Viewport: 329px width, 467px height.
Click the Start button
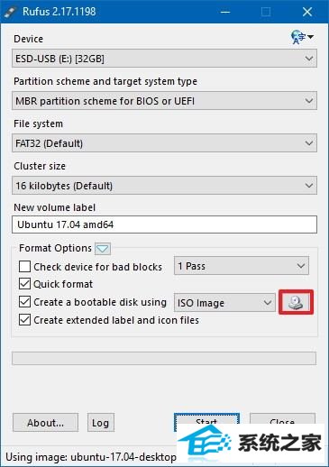(x=206, y=419)
